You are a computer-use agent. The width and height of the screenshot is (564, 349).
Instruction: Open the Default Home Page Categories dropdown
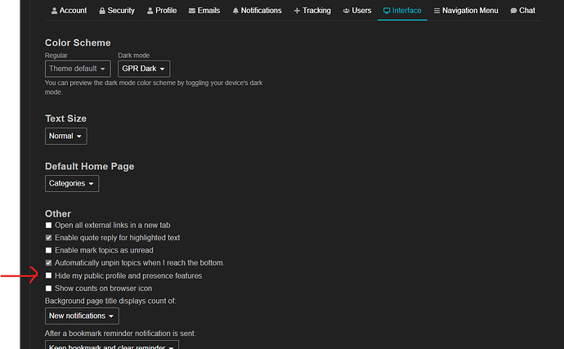pos(72,184)
